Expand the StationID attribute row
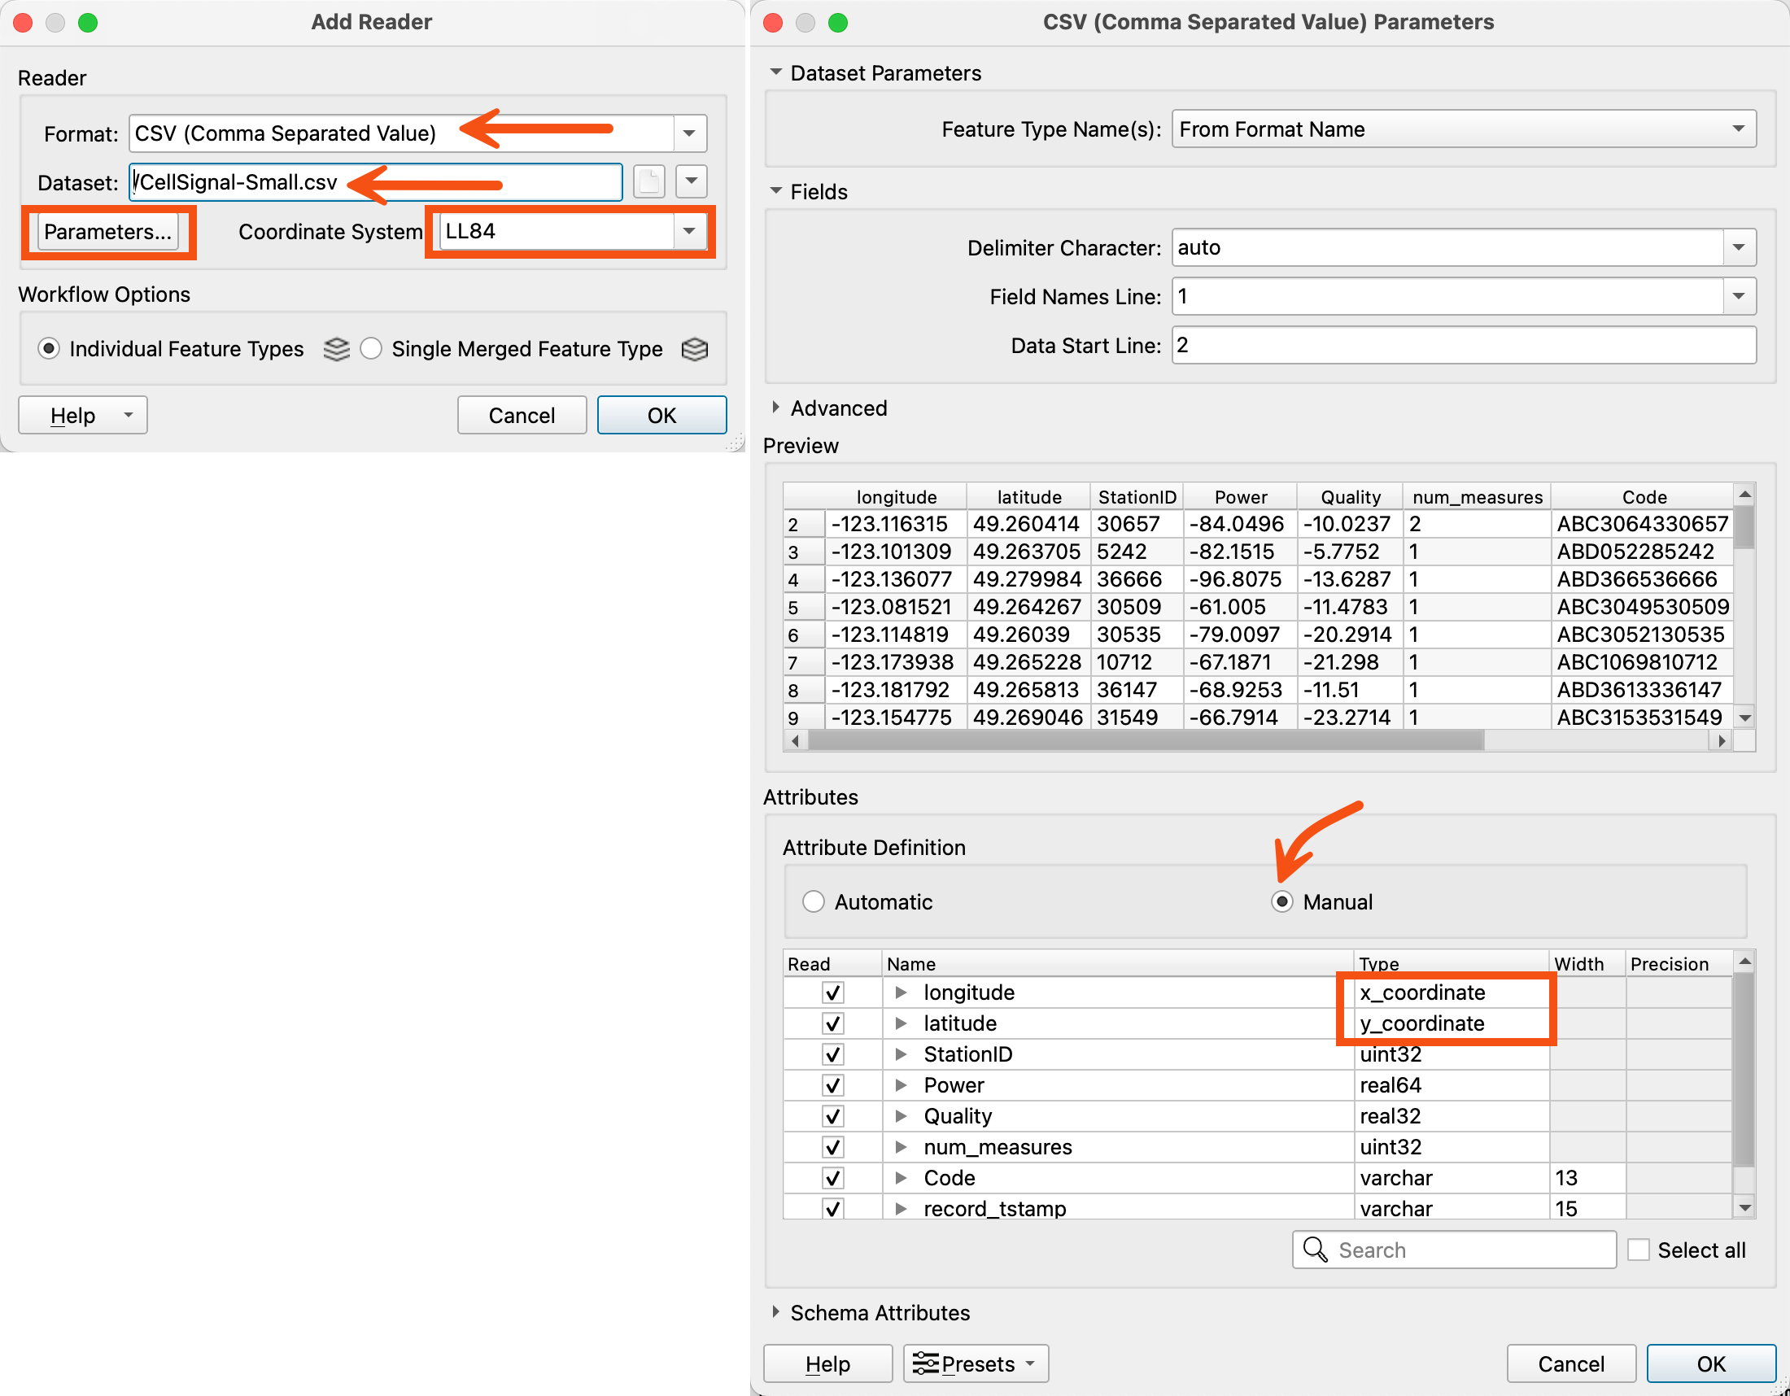1790x1396 pixels. (x=901, y=1054)
